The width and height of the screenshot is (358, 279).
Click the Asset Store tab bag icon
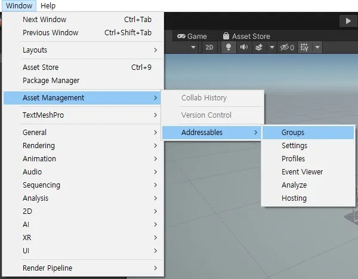pos(226,36)
